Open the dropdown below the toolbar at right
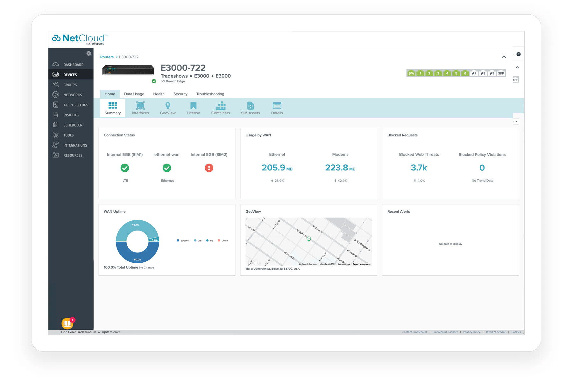 (x=515, y=121)
